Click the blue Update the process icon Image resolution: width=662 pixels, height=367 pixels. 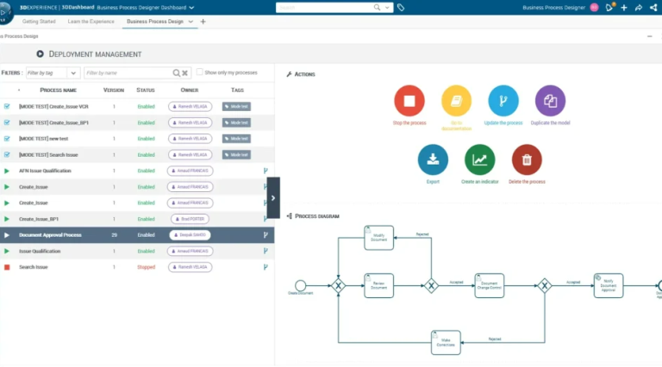point(503,101)
